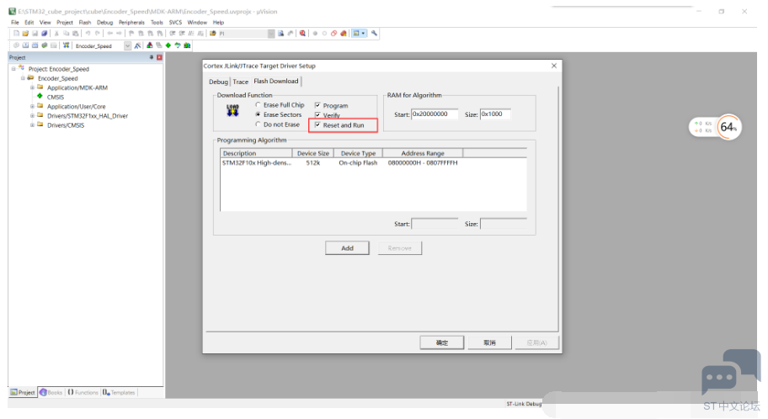Expand the Application/MDK-ARM folder
Screen dimensions: 768x419
(32, 88)
